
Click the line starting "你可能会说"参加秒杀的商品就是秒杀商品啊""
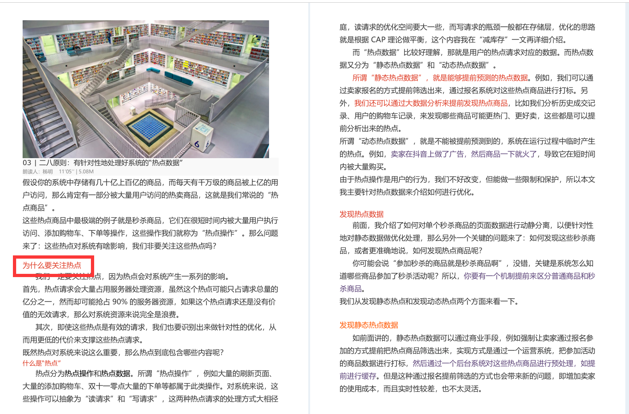(473, 264)
